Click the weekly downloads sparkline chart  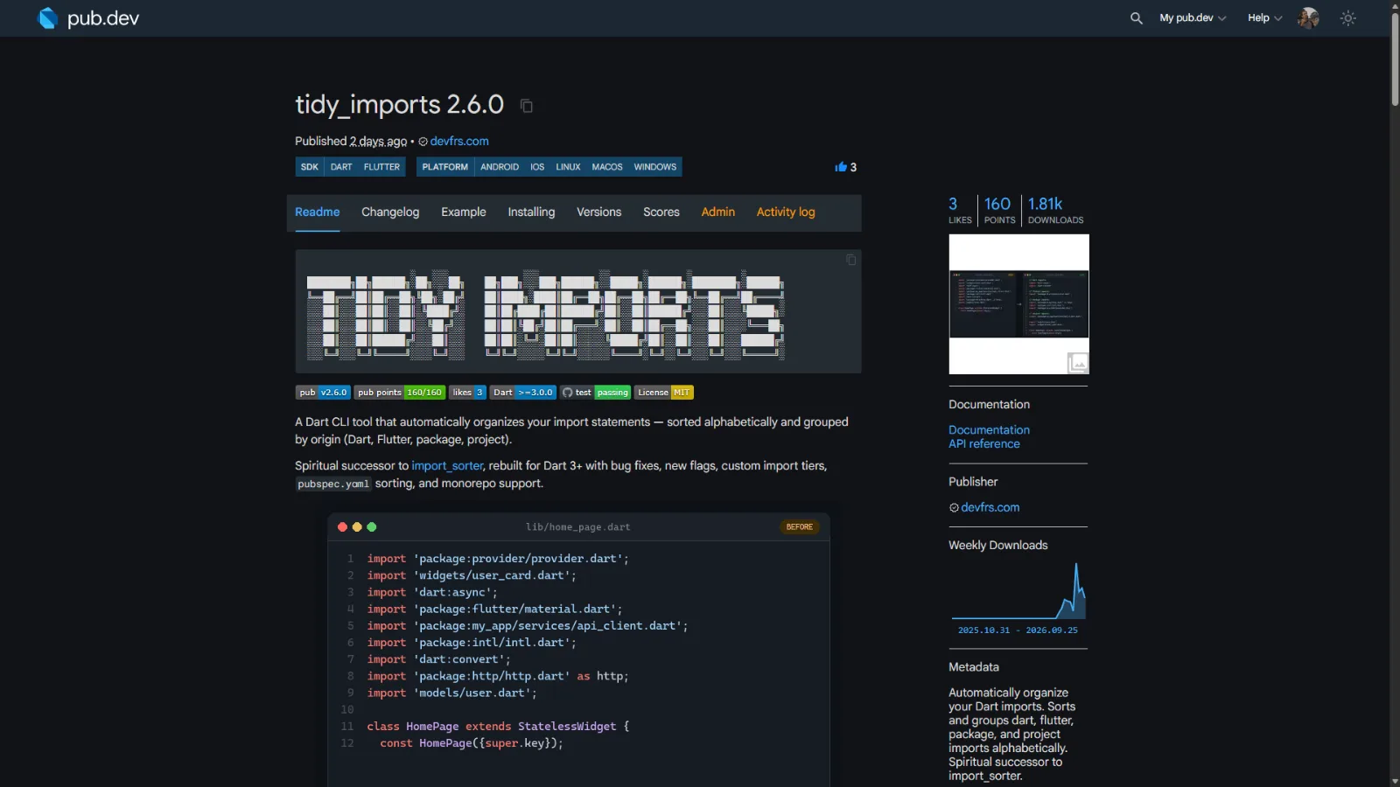(1018, 592)
